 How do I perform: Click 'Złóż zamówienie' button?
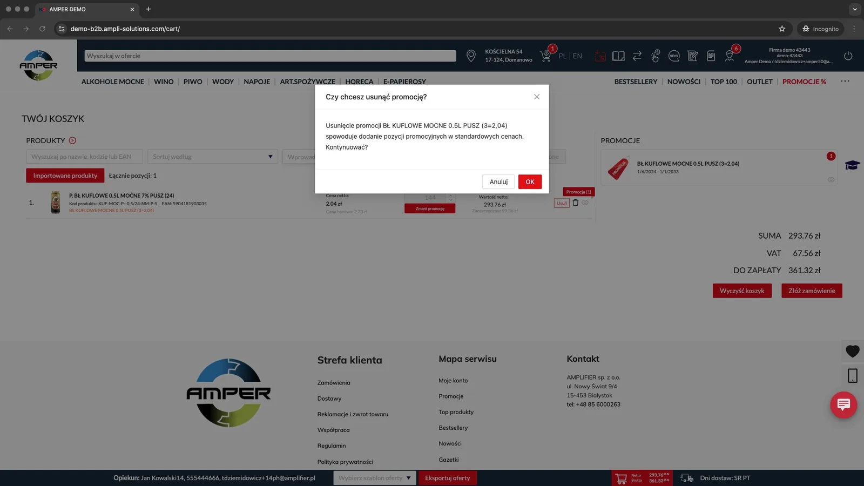click(x=812, y=291)
